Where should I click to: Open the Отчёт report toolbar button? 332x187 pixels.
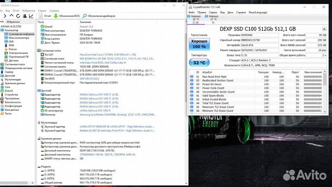[45, 16]
